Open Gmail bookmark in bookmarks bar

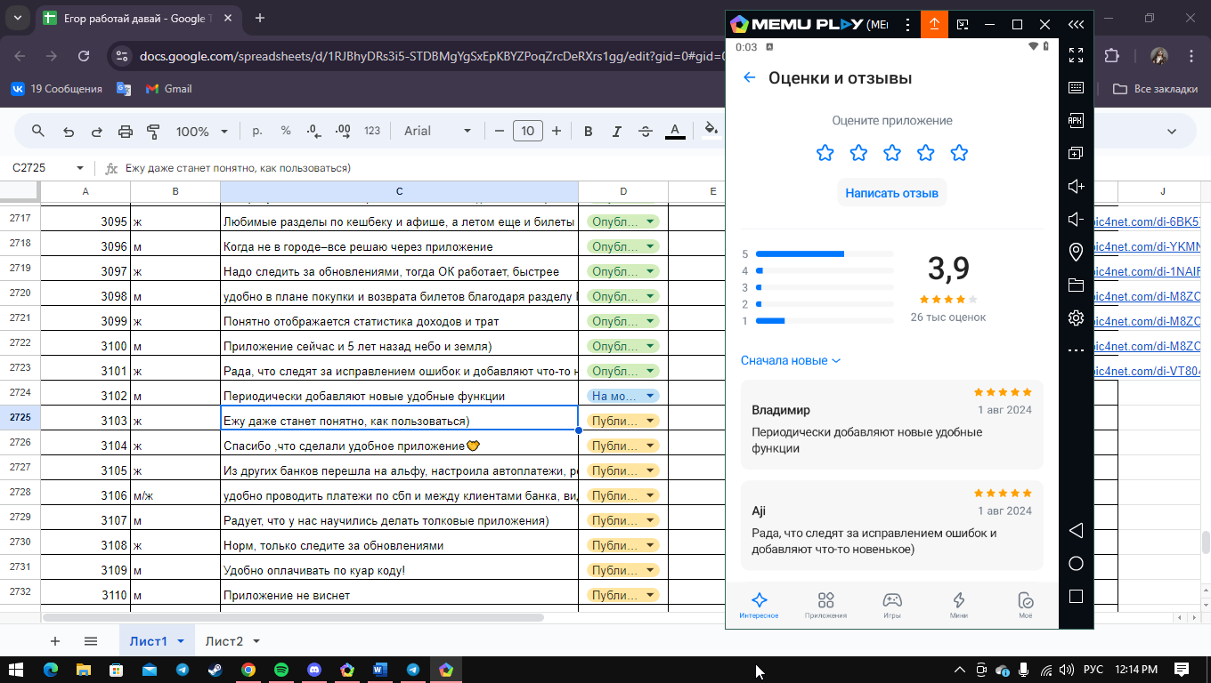pos(168,89)
